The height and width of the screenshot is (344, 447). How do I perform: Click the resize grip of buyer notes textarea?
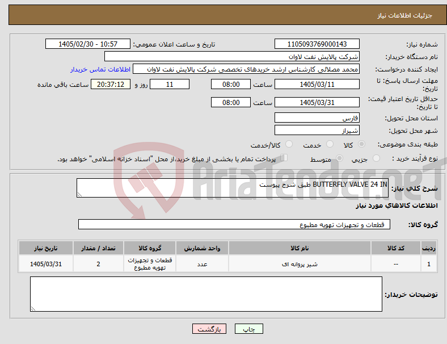pyautogui.click(x=33, y=309)
